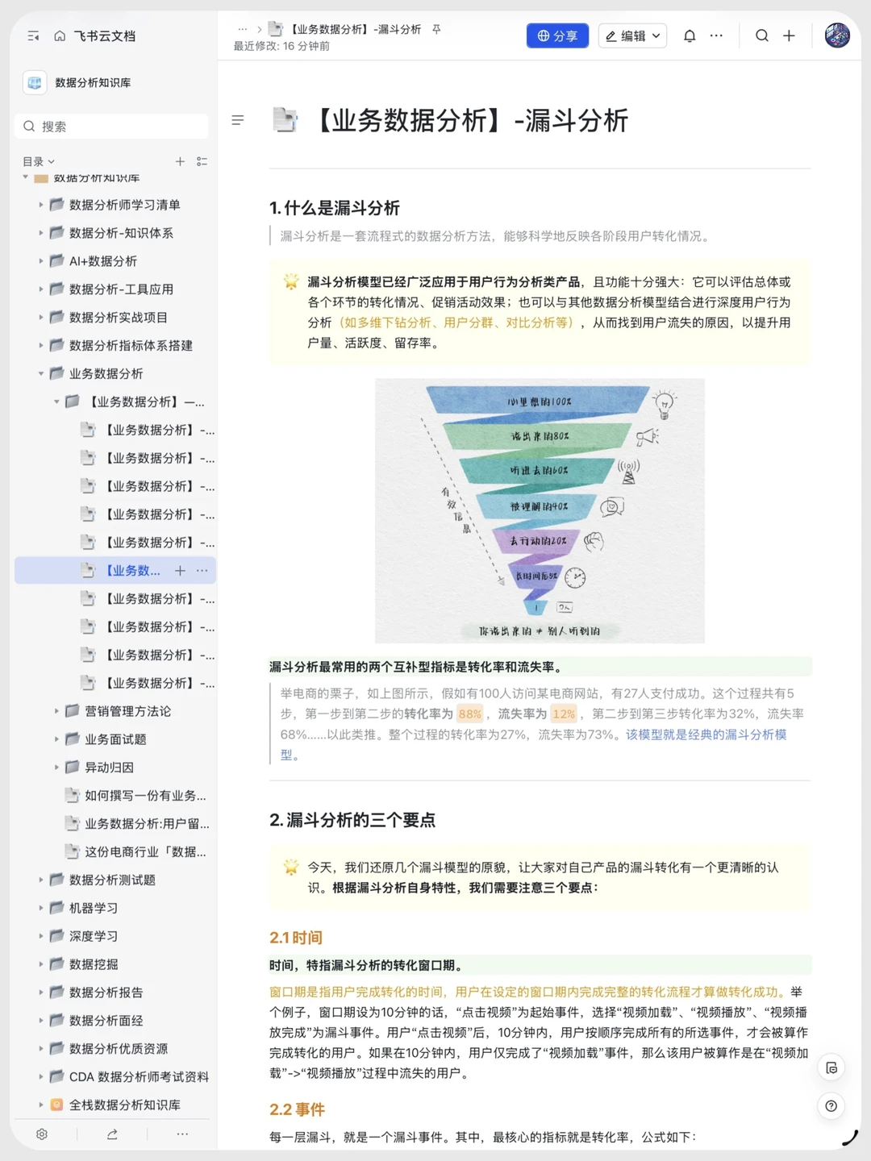871x1161 pixels.
Task: Toggle the document outline icon beside title
Action: (x=237, y=120)
